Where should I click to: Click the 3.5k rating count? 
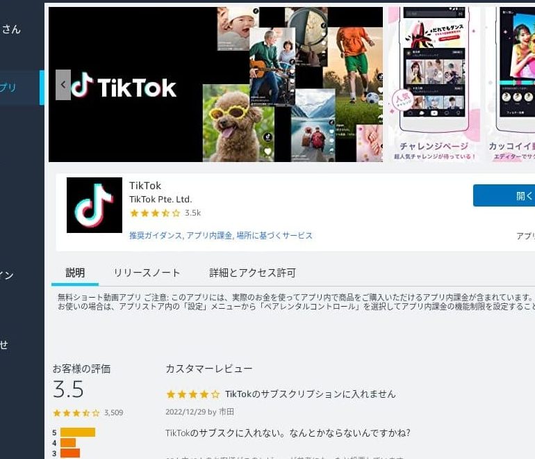pyautogui.click(x=192, y=213)
